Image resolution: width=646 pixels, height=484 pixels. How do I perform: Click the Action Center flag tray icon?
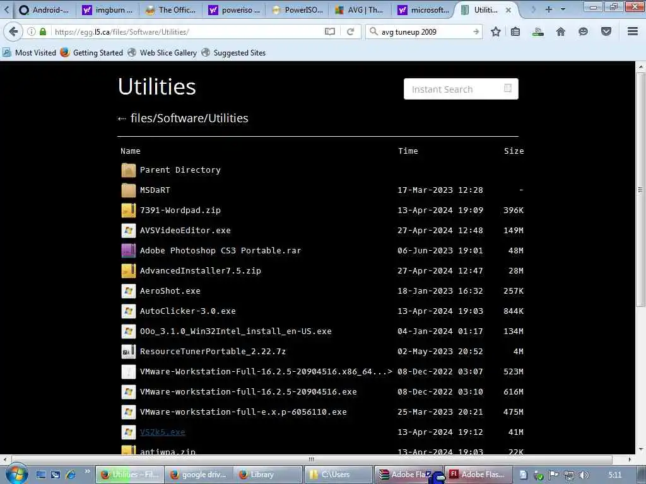point(554,475)
